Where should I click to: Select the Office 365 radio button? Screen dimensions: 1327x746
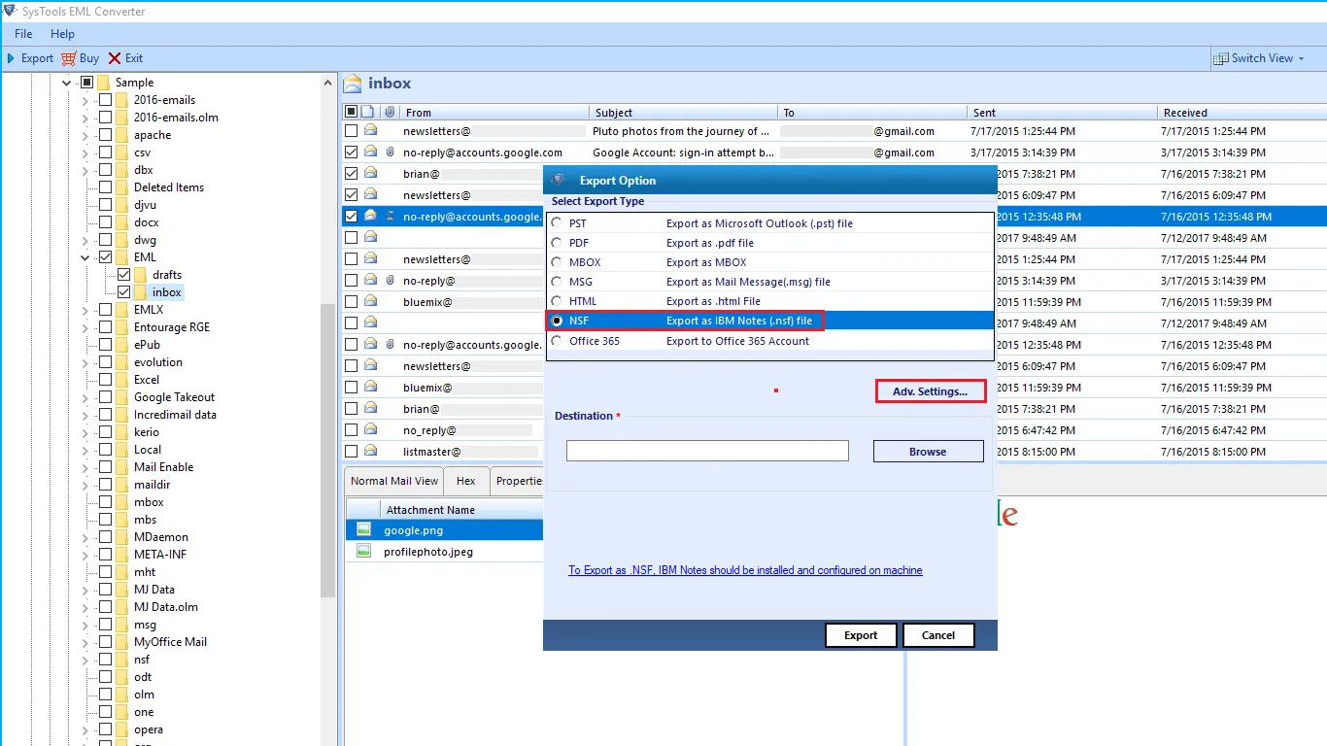point(557,341)
